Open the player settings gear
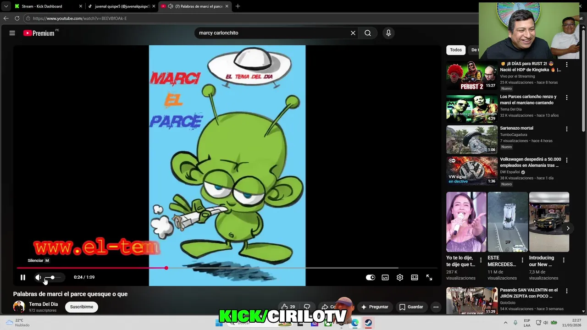 pos(400,277)
